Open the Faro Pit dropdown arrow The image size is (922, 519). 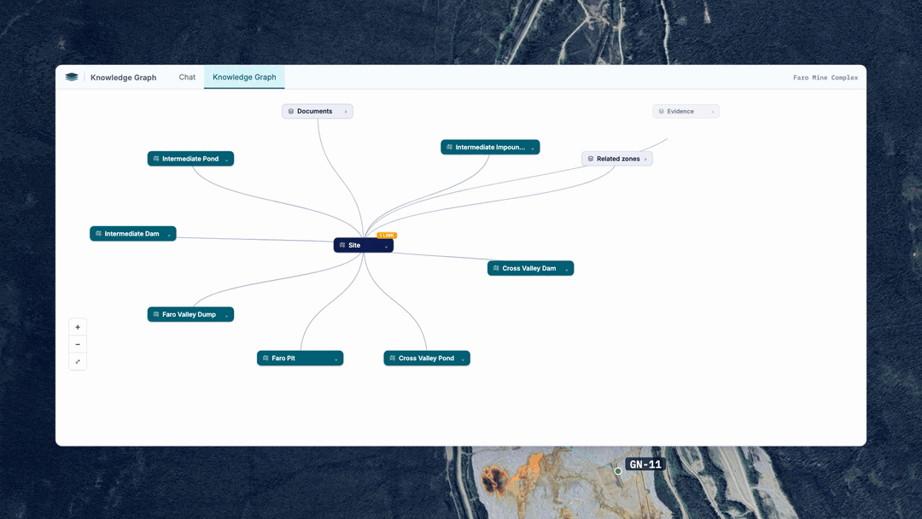pyautogui.click(x=336, y=359)
